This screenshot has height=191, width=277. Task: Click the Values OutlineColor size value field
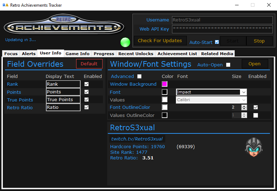tap(236, 115)
